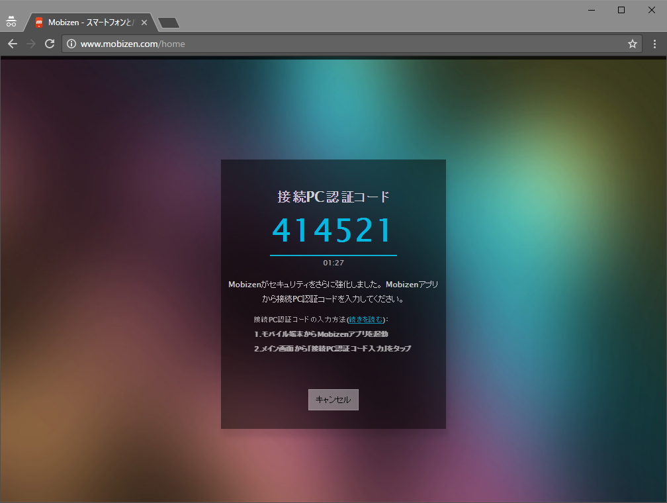
Task: Click the Mobizen favicon on the browser tab
Action: pos(40,21)
